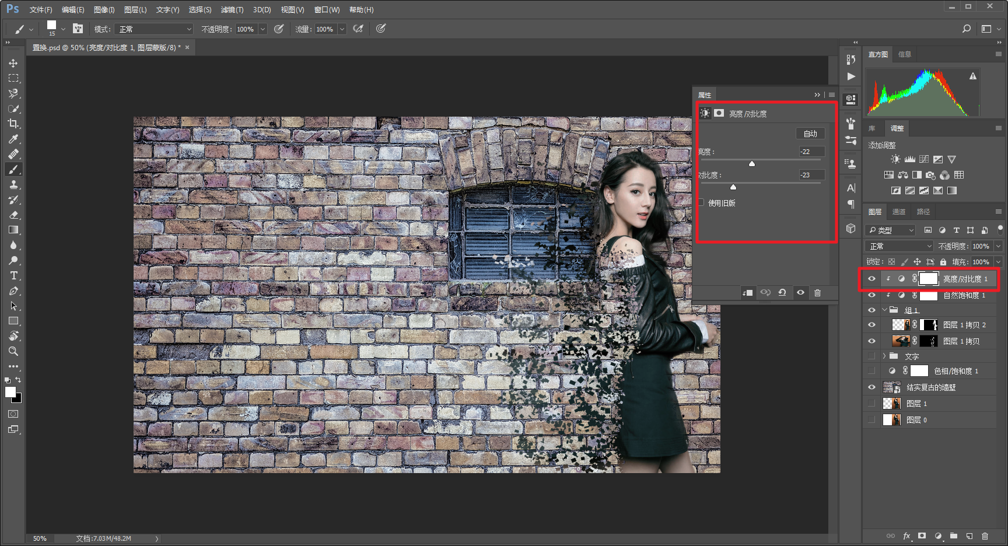This screenshot has height=546, width=1008.
Task: Add a Levels adjustment from Adjustments panel
Action: pyautogui.click(x=910, y=159)
